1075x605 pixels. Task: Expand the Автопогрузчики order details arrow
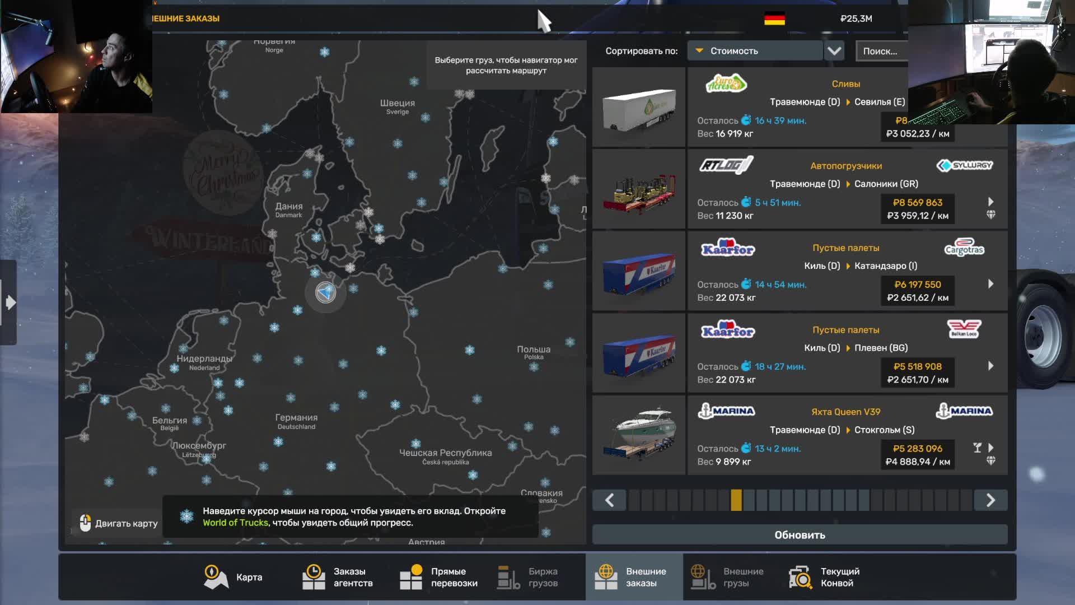tap(990, 202)
